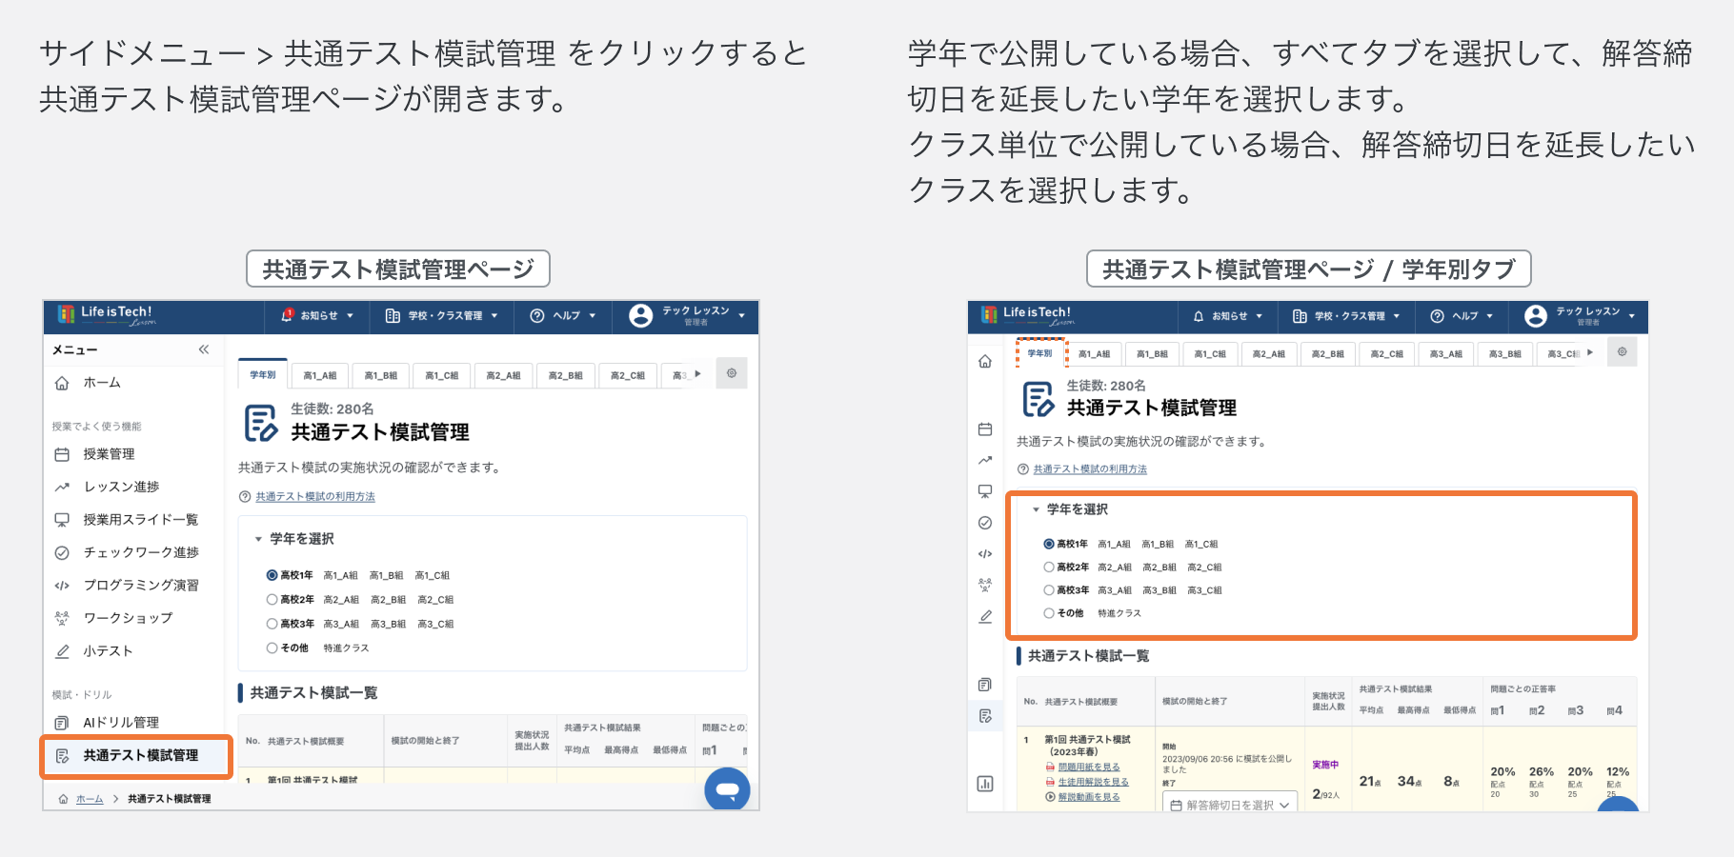Click highlighted mock-exam icon in right collapsed sidebar
The image size is (1734, 857).
point(985,716)
